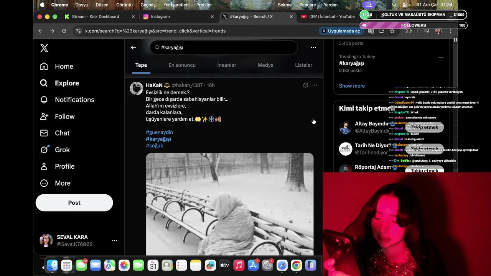The height and width of the screenshot is (276, 491).
Task: Go to Home in X sidebar
Action: tap(56, 66)
